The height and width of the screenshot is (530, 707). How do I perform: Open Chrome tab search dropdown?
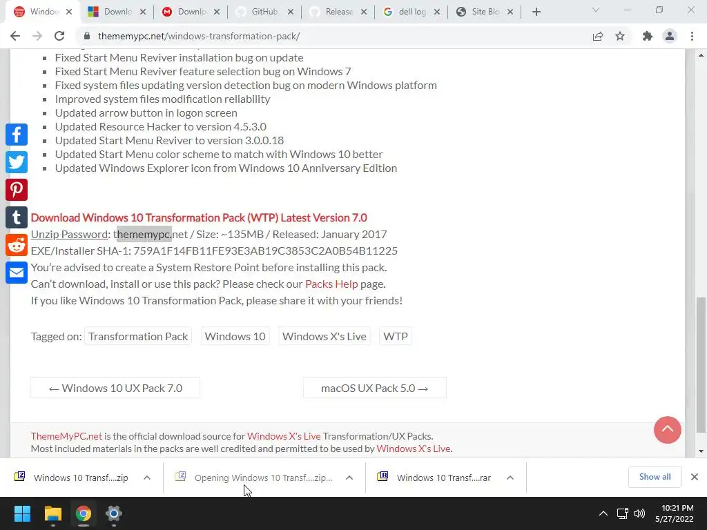[596, 10]
